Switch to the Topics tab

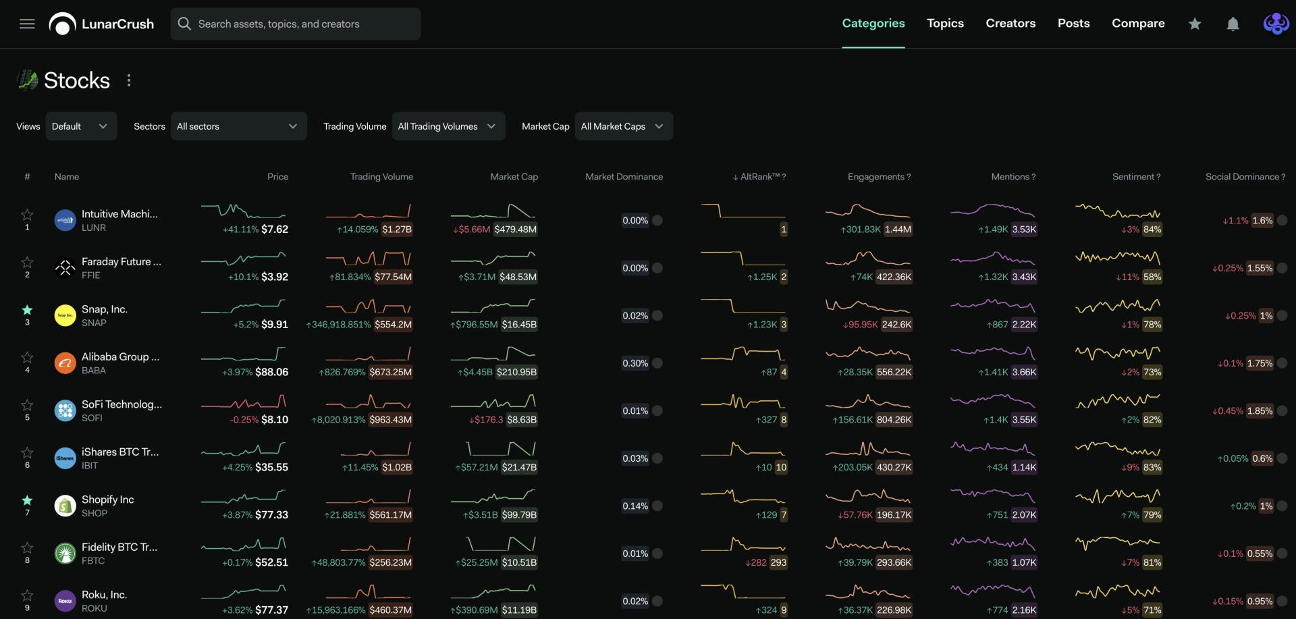click(945, 23)
